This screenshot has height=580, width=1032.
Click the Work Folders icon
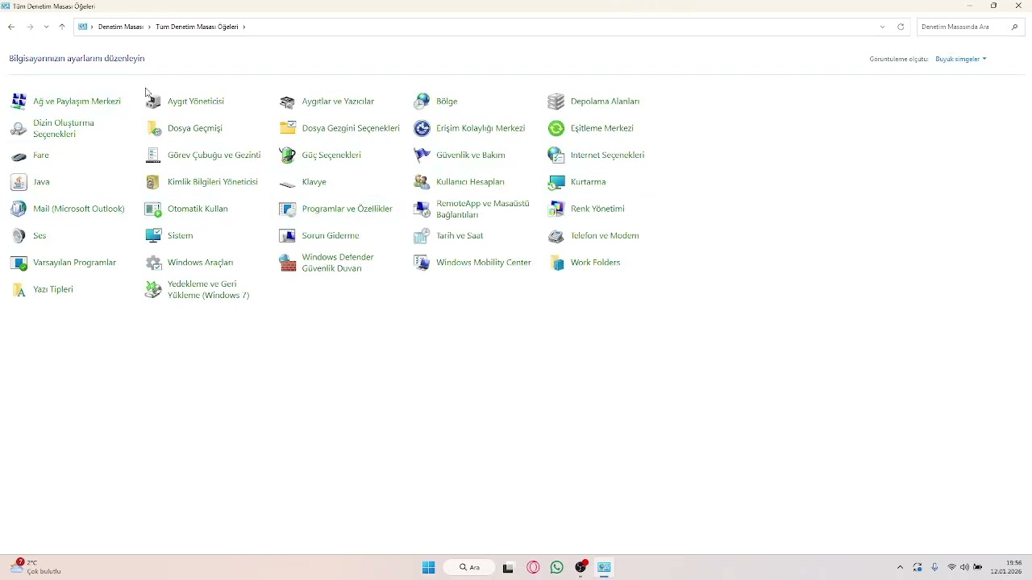(x=556, y=263)
